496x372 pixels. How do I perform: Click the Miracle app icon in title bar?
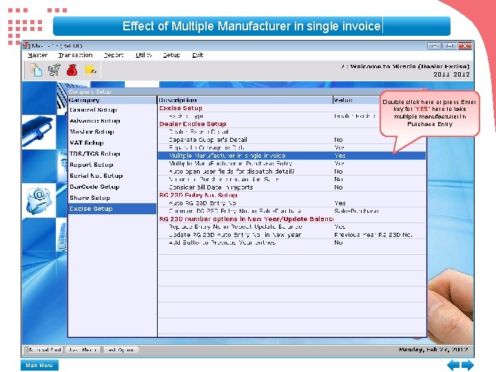27,45
